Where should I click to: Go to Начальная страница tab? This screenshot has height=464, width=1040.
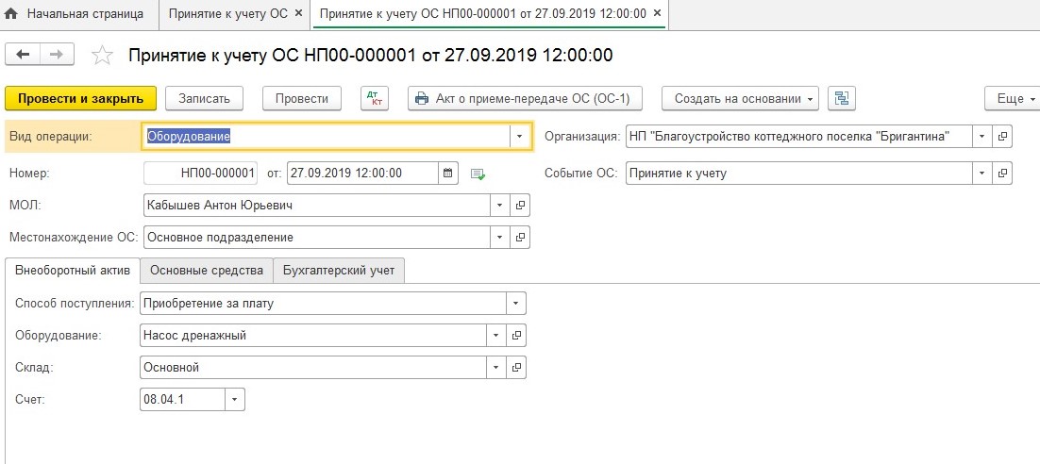(76, 14)
